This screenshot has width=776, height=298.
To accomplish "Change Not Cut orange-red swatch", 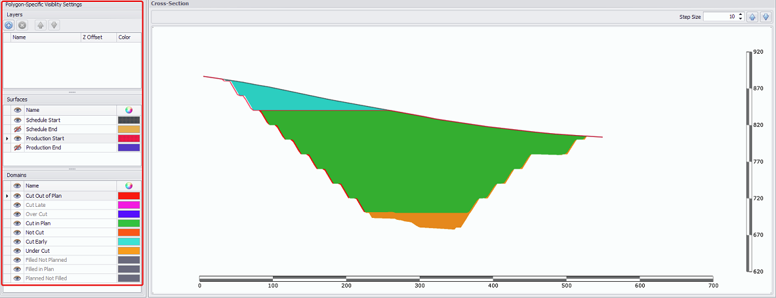I will pos(129,232).
